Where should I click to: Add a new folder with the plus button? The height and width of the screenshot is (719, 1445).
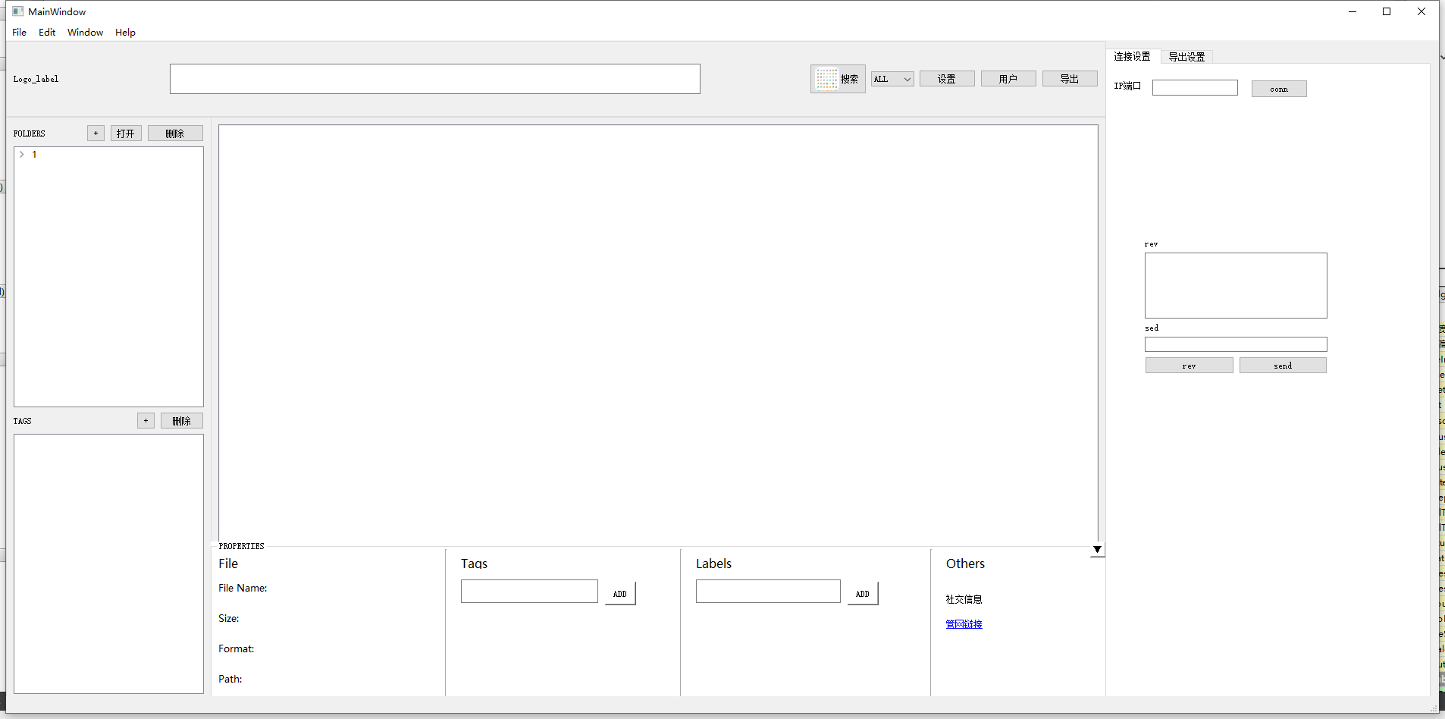(x=96, y=133)
